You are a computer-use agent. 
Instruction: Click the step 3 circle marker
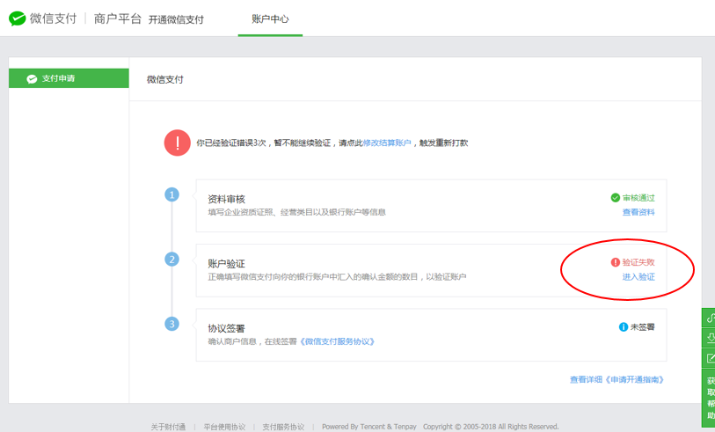(171, 325)
